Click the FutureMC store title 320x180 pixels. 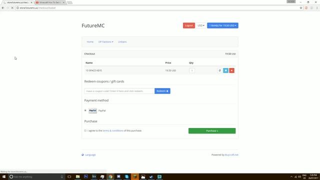[93, 25]
